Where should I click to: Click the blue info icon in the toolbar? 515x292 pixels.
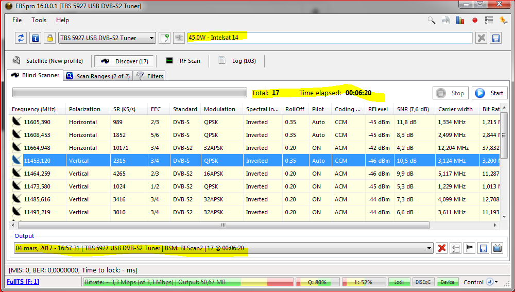(x=35, y=38)
